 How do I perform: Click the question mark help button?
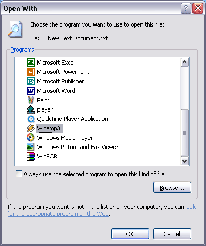pyautogui.click(x=186, y=8)
